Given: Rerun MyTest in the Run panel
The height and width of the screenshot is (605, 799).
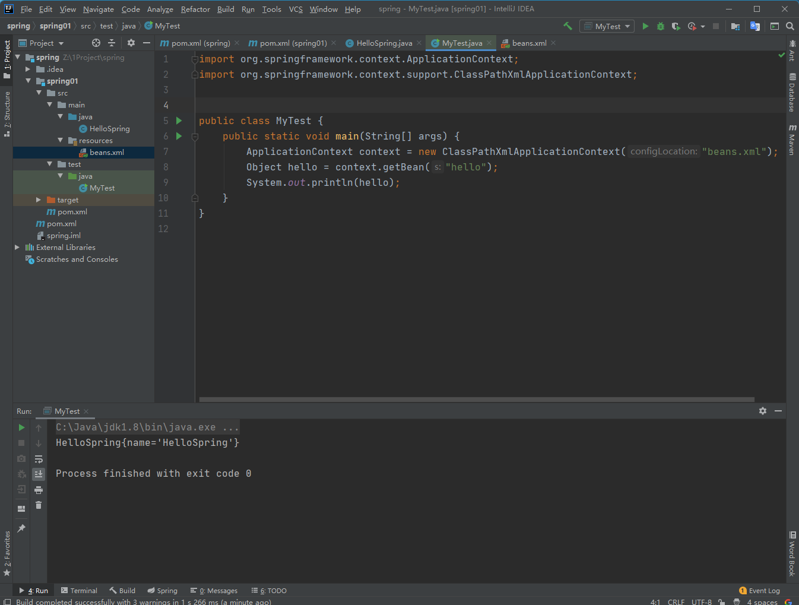Looking at the screenshot, I should point(21,427).
